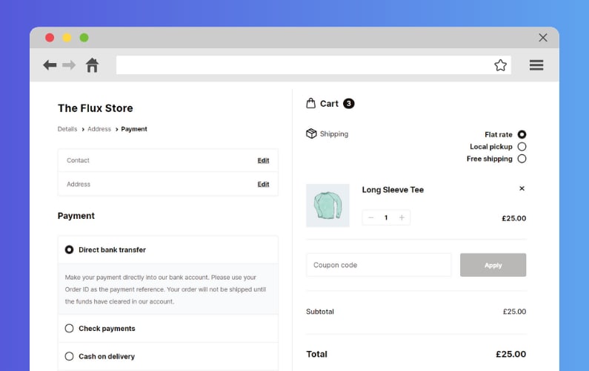Screen dimensions: 589x371
Task: Click the Coupon code field
Action: coord(379,265)
